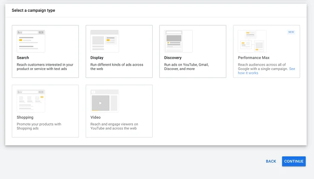314x179 pixels.
Task: Click the CONTINUE button
Action: 294,161
